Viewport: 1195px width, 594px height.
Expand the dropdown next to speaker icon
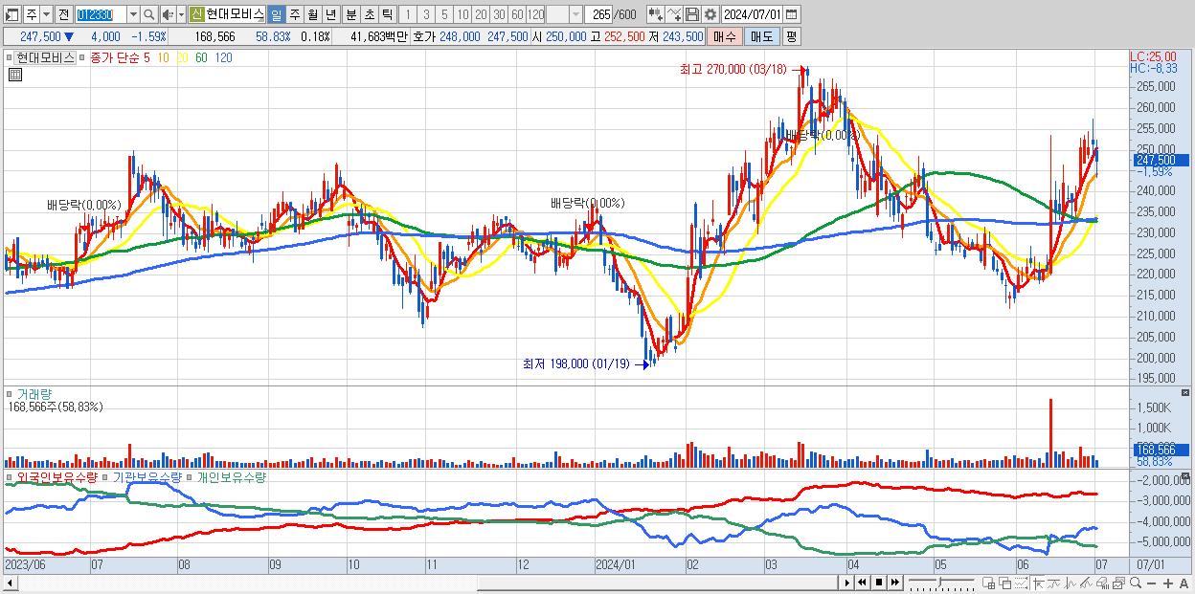tap(181, 14)
